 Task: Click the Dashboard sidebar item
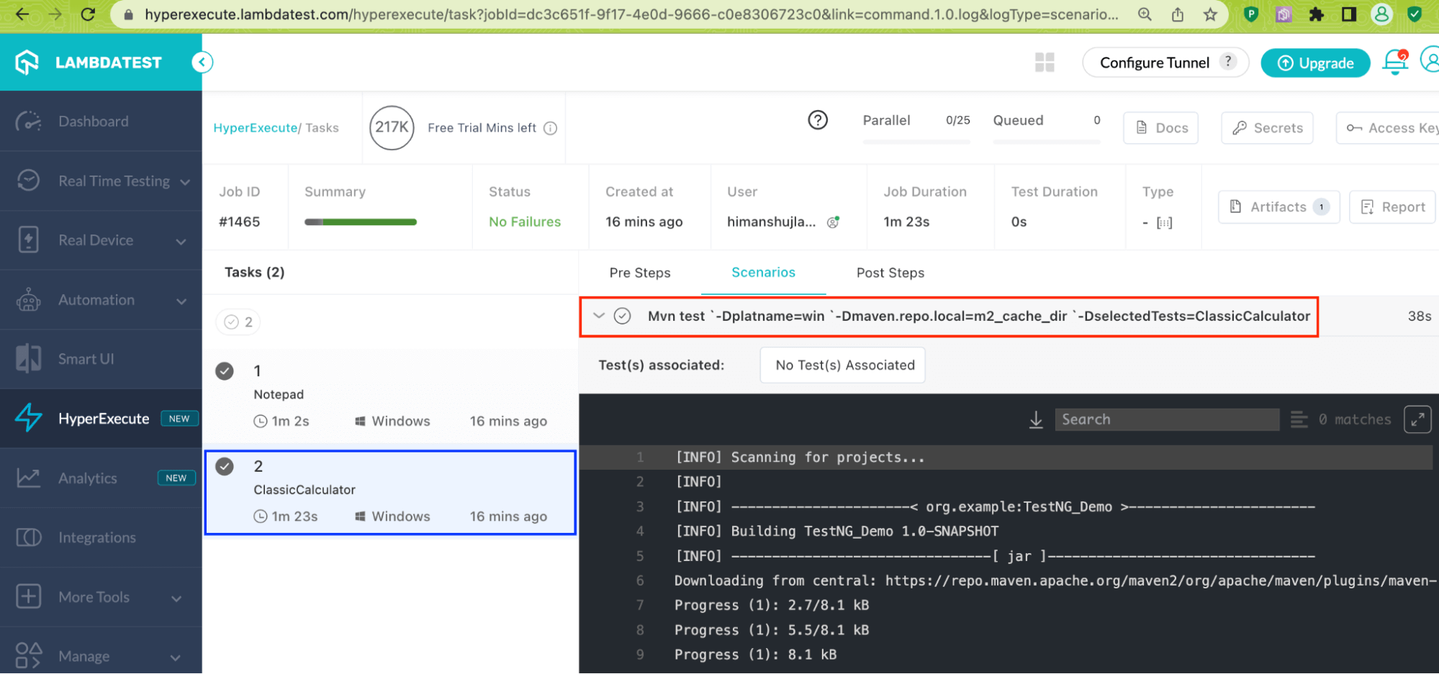tap(94, 122)
